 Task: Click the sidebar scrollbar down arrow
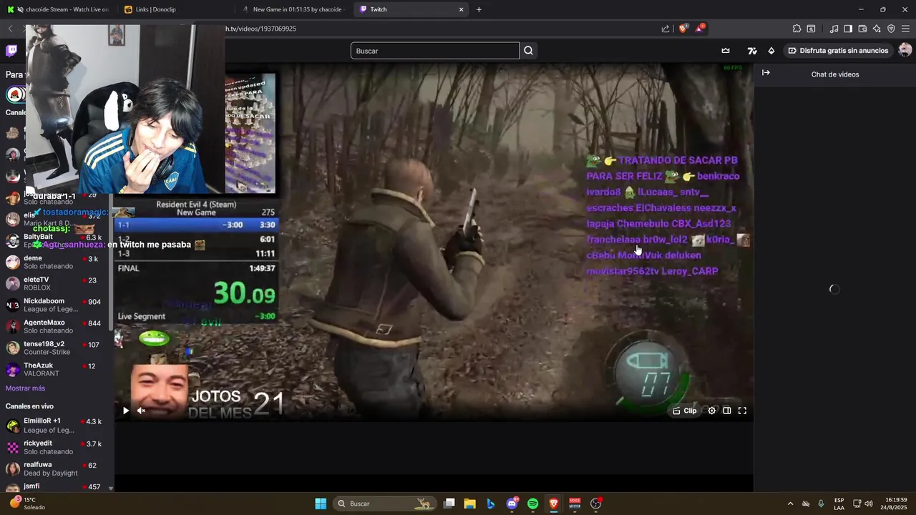coord(110,488)
